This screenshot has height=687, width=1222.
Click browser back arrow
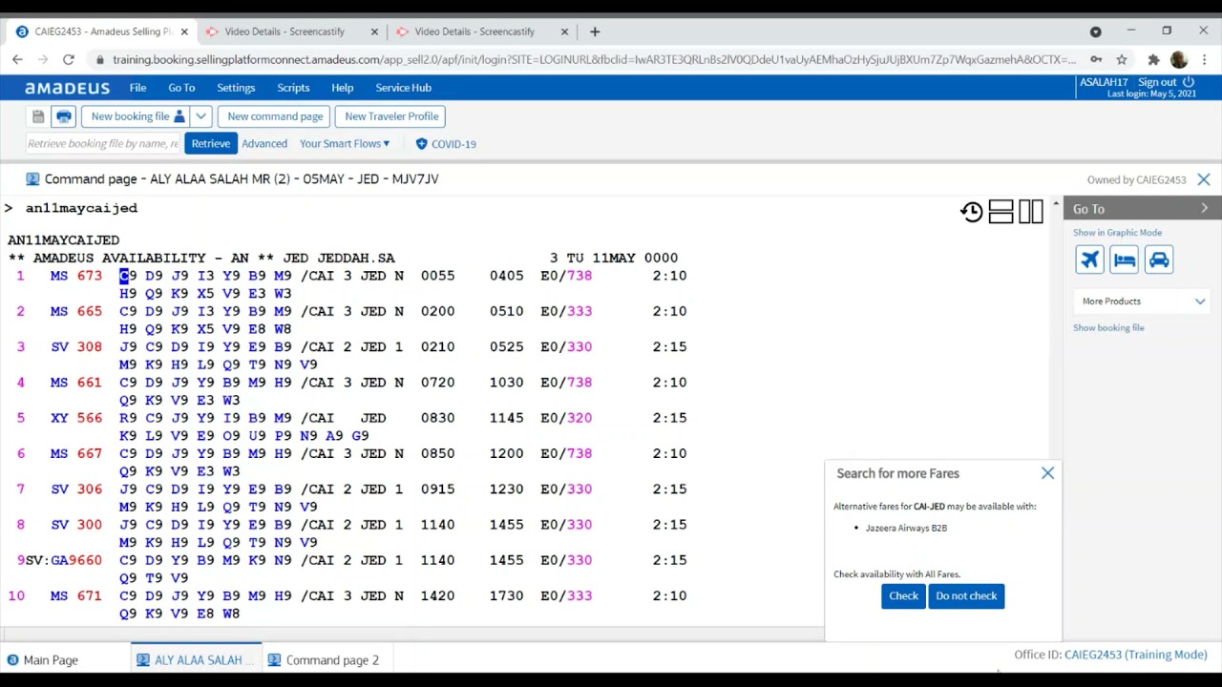pyautogui.click(x=17, y=59)
